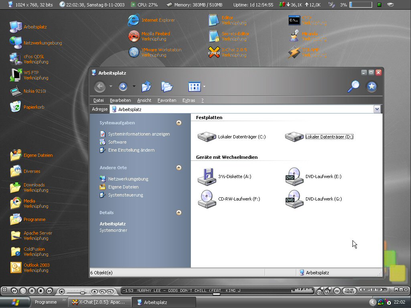Click the Favorites star icon in toolbar
The width and height of the screenshot is (411, 308).
[x=372, y=86]
